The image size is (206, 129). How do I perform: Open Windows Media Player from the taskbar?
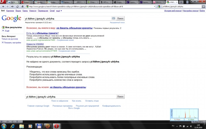[30, 126]
